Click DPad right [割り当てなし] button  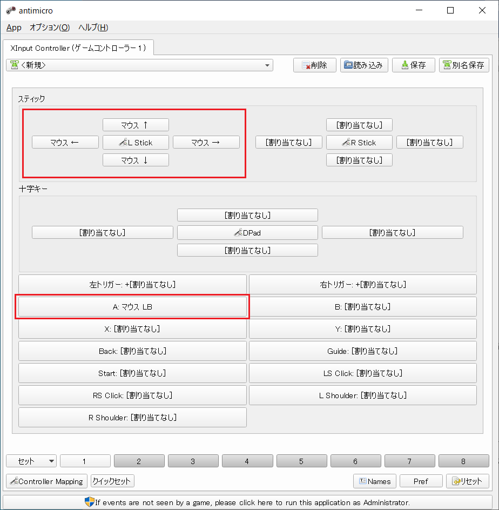(x=393, y=232)
